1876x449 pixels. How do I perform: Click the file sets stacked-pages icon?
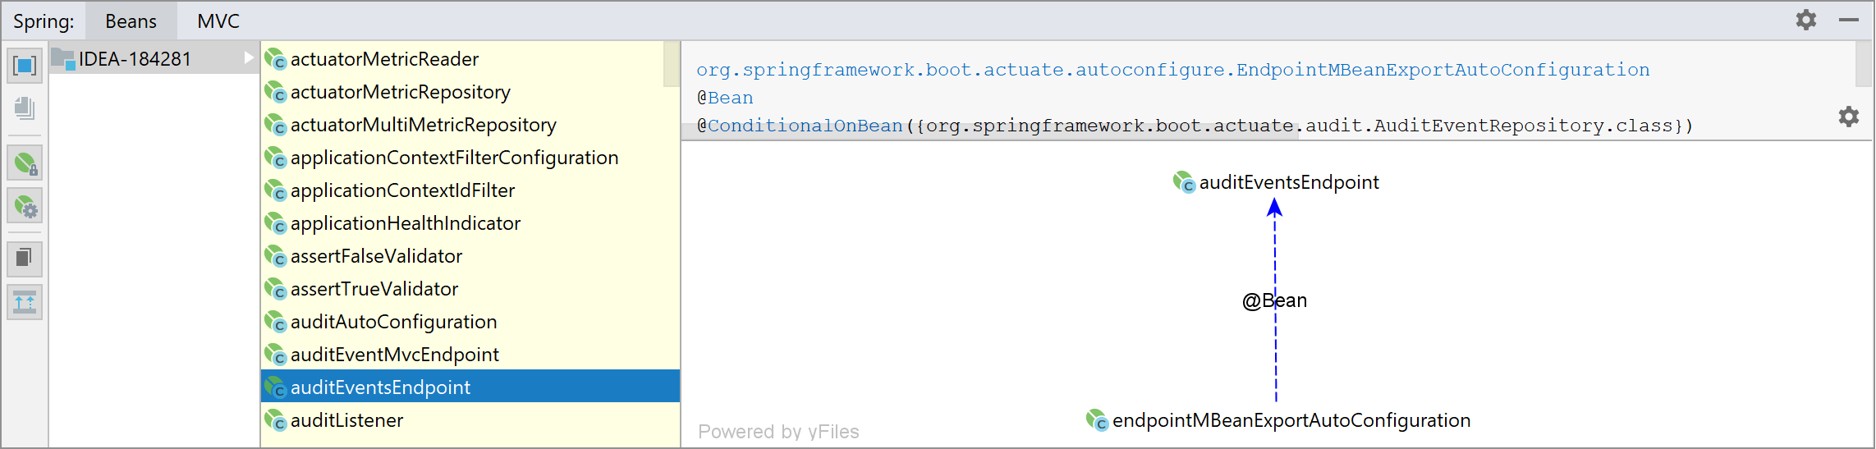coord(25,108)
